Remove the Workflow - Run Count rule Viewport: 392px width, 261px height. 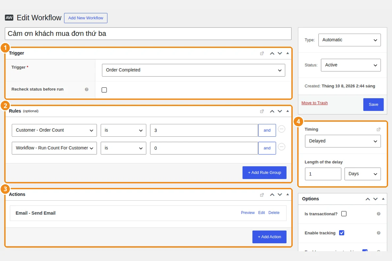pyautogui.click(x=282, y=147)
